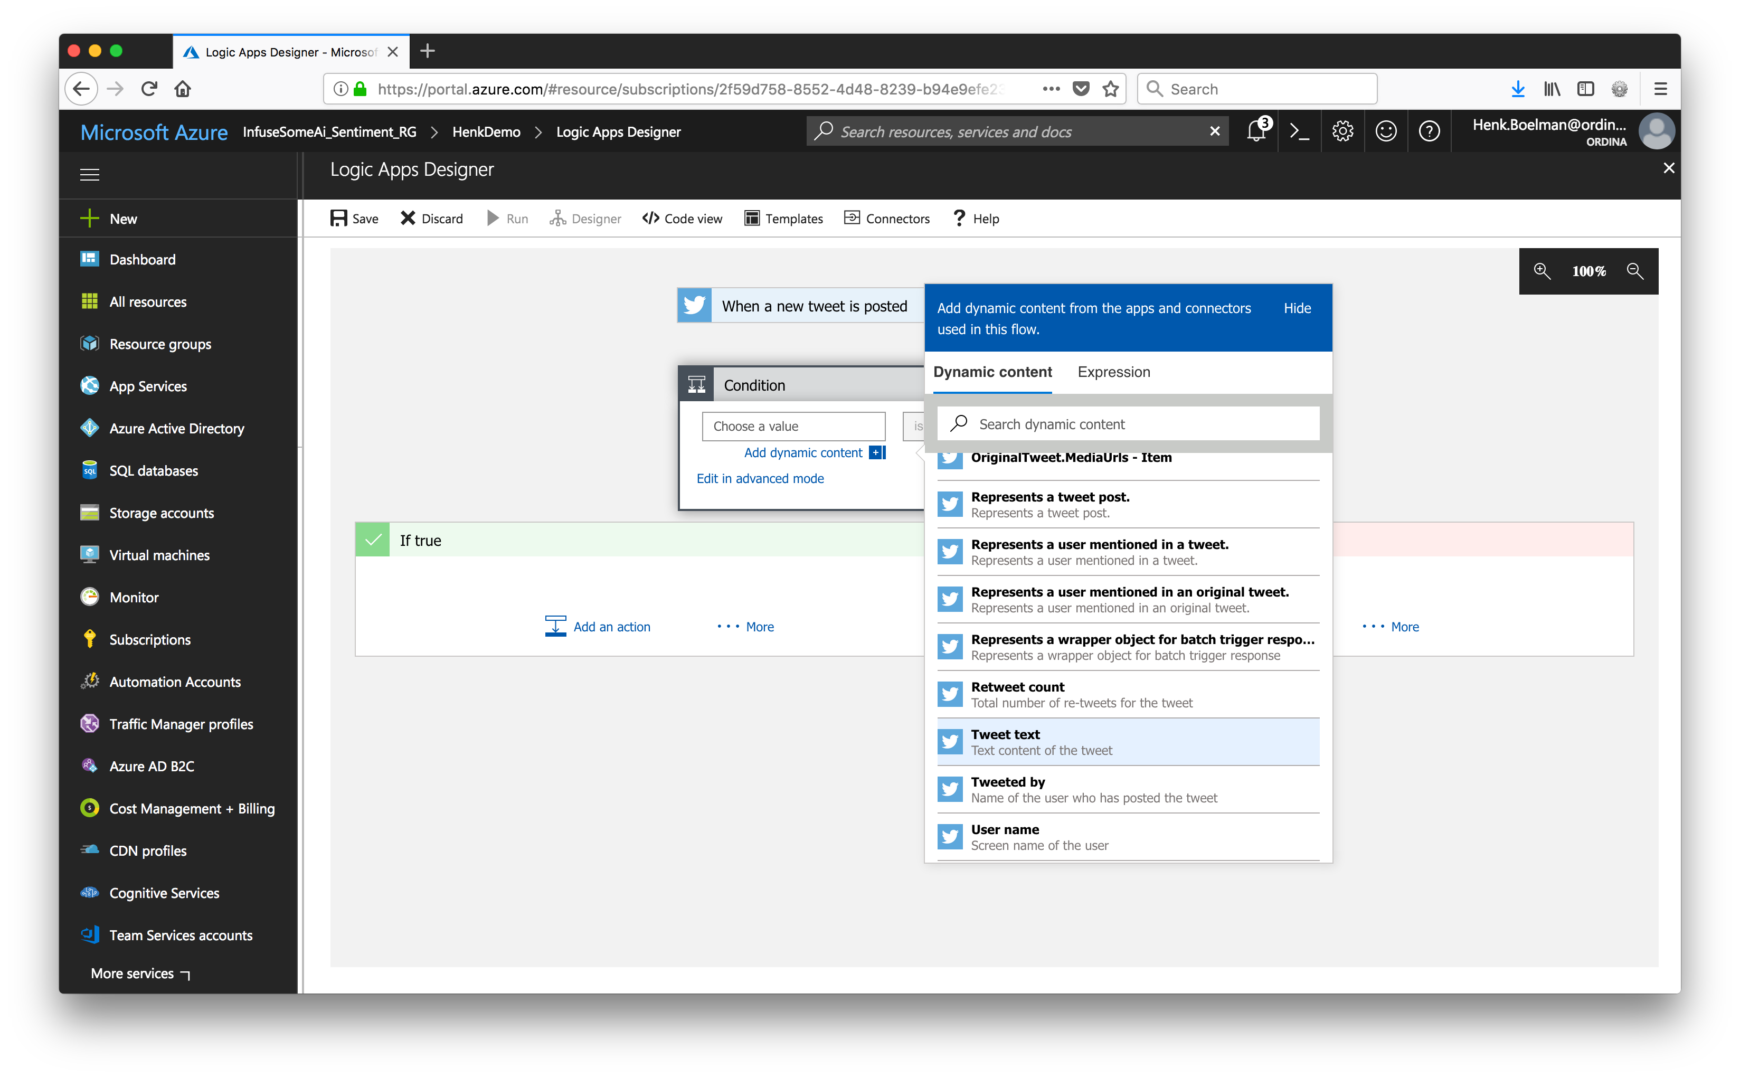1740x1078 pixels.
Task: Click the Condition step icon
Action: tap(696, 385)
